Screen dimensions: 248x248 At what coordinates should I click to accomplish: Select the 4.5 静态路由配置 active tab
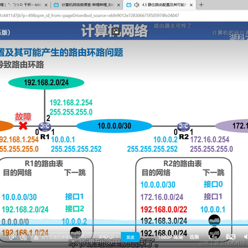(160, 5)
